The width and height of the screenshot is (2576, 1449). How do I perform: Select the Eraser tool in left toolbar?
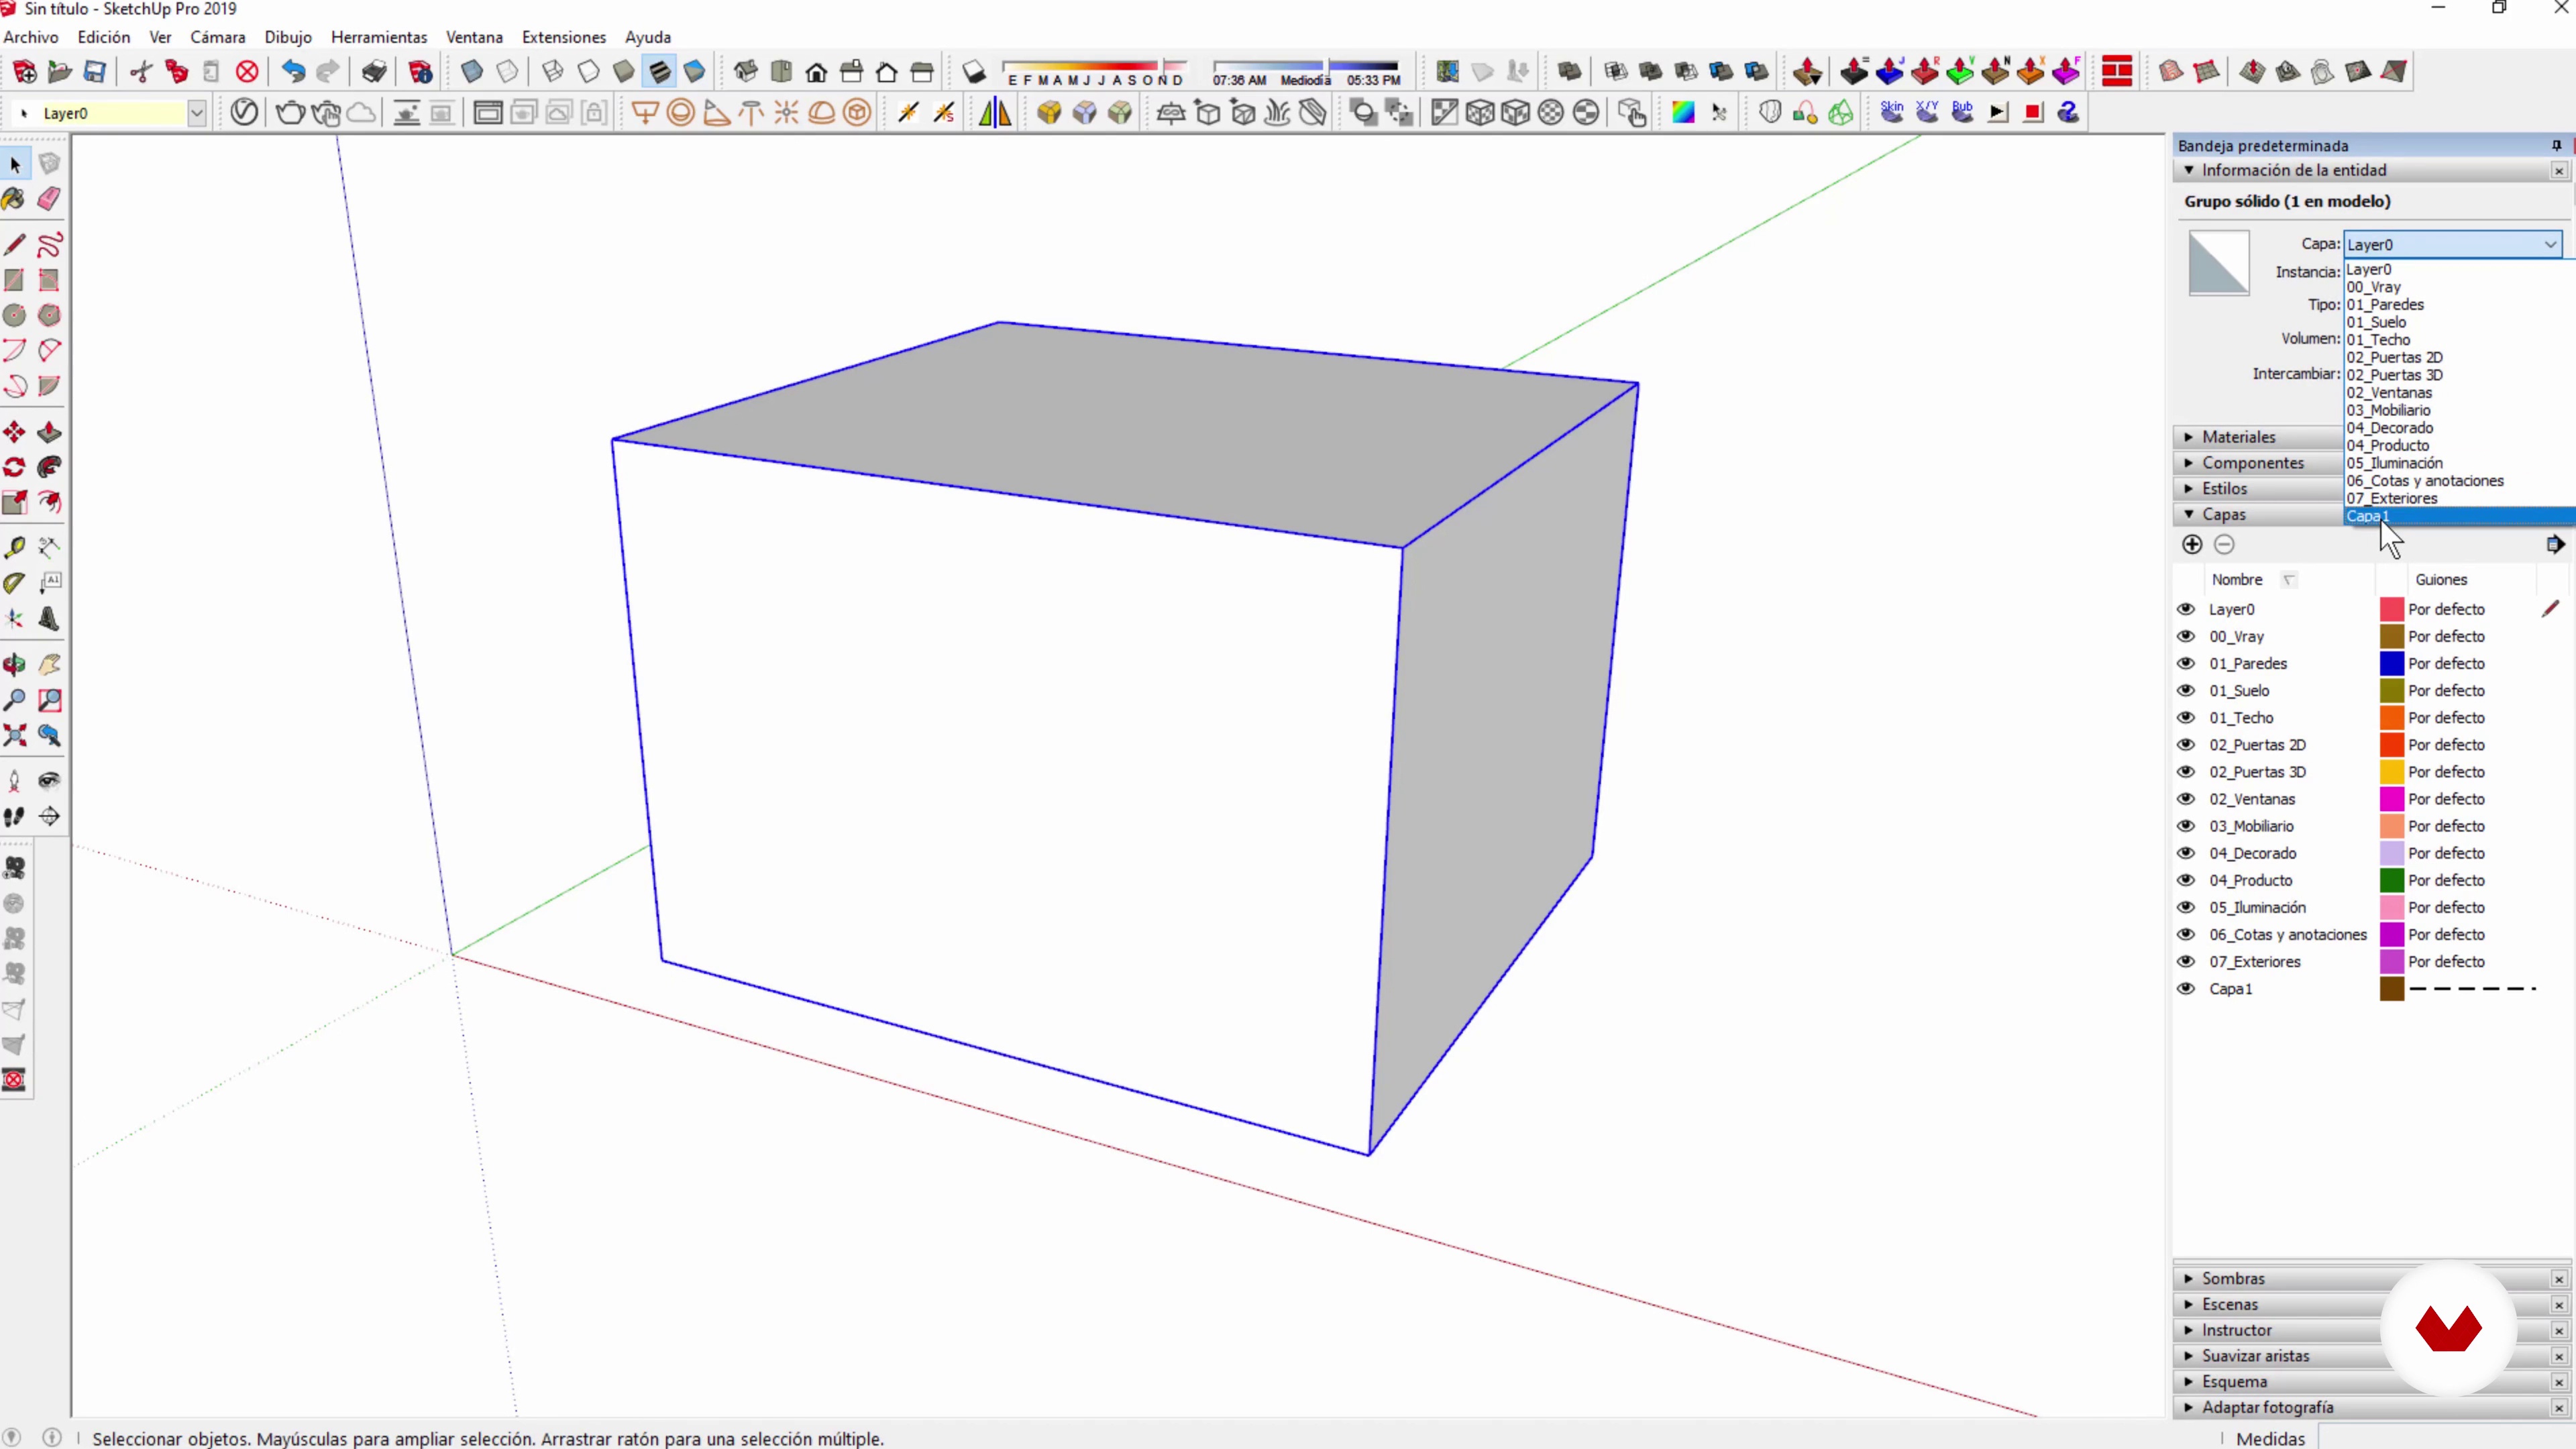click(49, 199)
